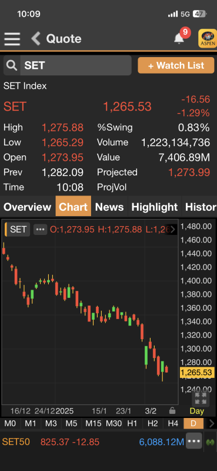This screenshot has height=471, width=217.
Task: Go back using the Quote chevron
Action: tap(36, 39)
